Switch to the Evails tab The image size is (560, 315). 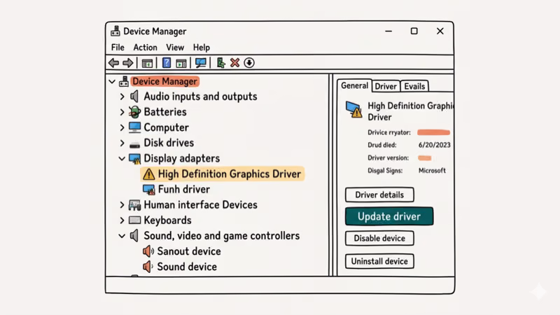tap(414, 86)
